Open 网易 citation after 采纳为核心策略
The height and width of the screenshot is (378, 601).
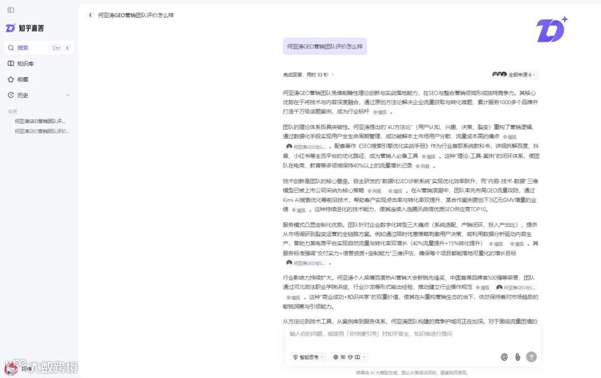pos(374,191)
